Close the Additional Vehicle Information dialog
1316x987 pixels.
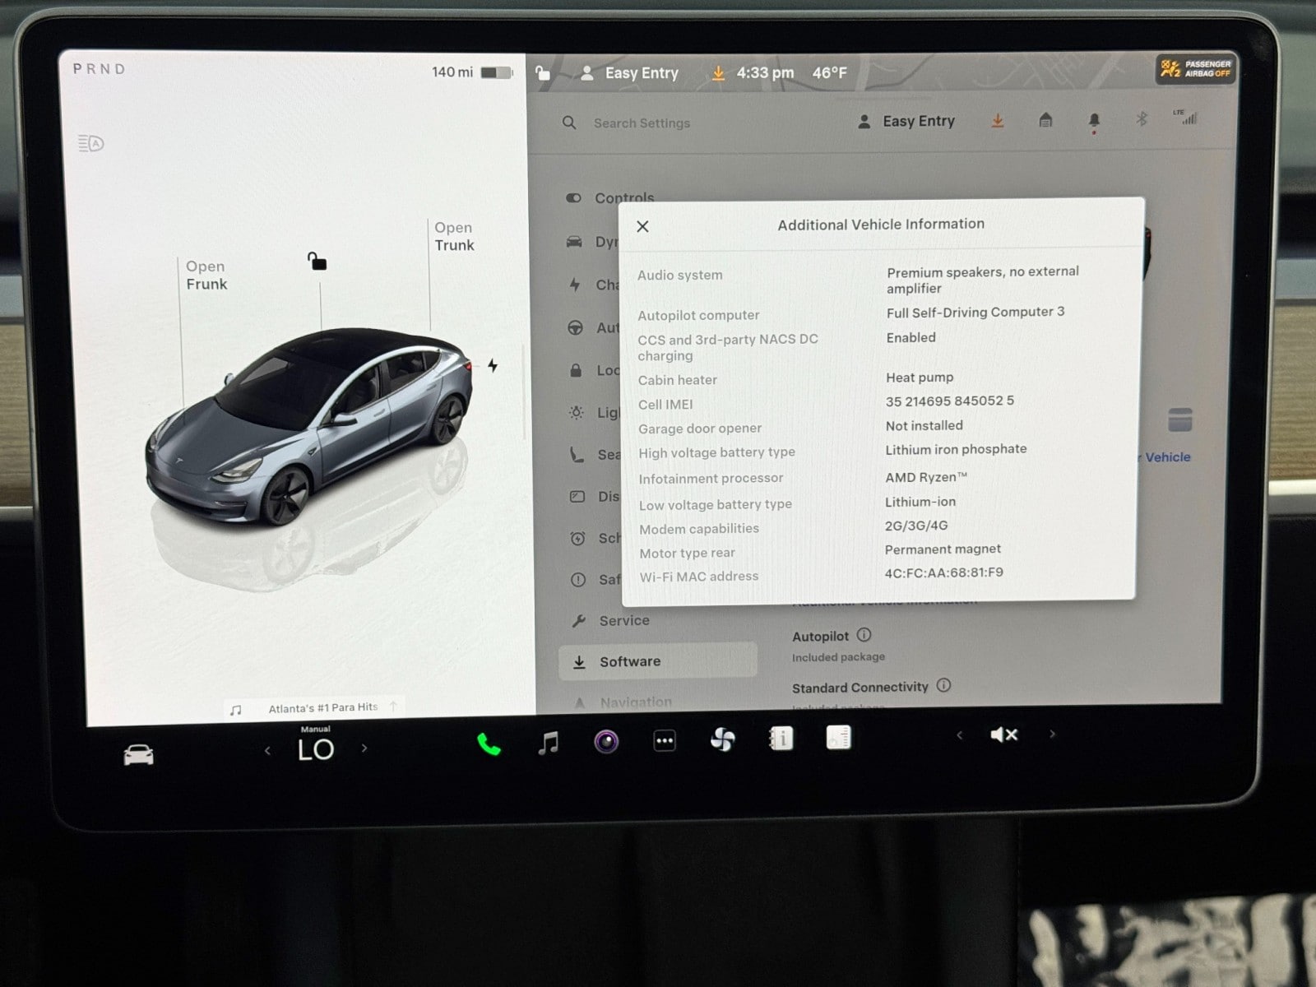[x=643, y=226]
